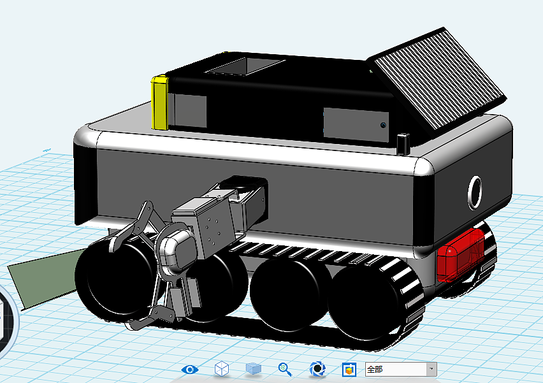Switch to the shaded cube display icon
Screen dimensions: 543x383
[253, 368]
